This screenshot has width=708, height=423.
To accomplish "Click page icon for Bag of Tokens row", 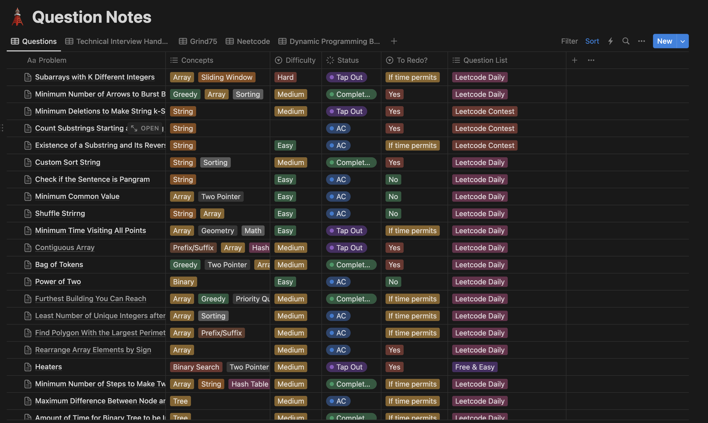I will [28, 265].
